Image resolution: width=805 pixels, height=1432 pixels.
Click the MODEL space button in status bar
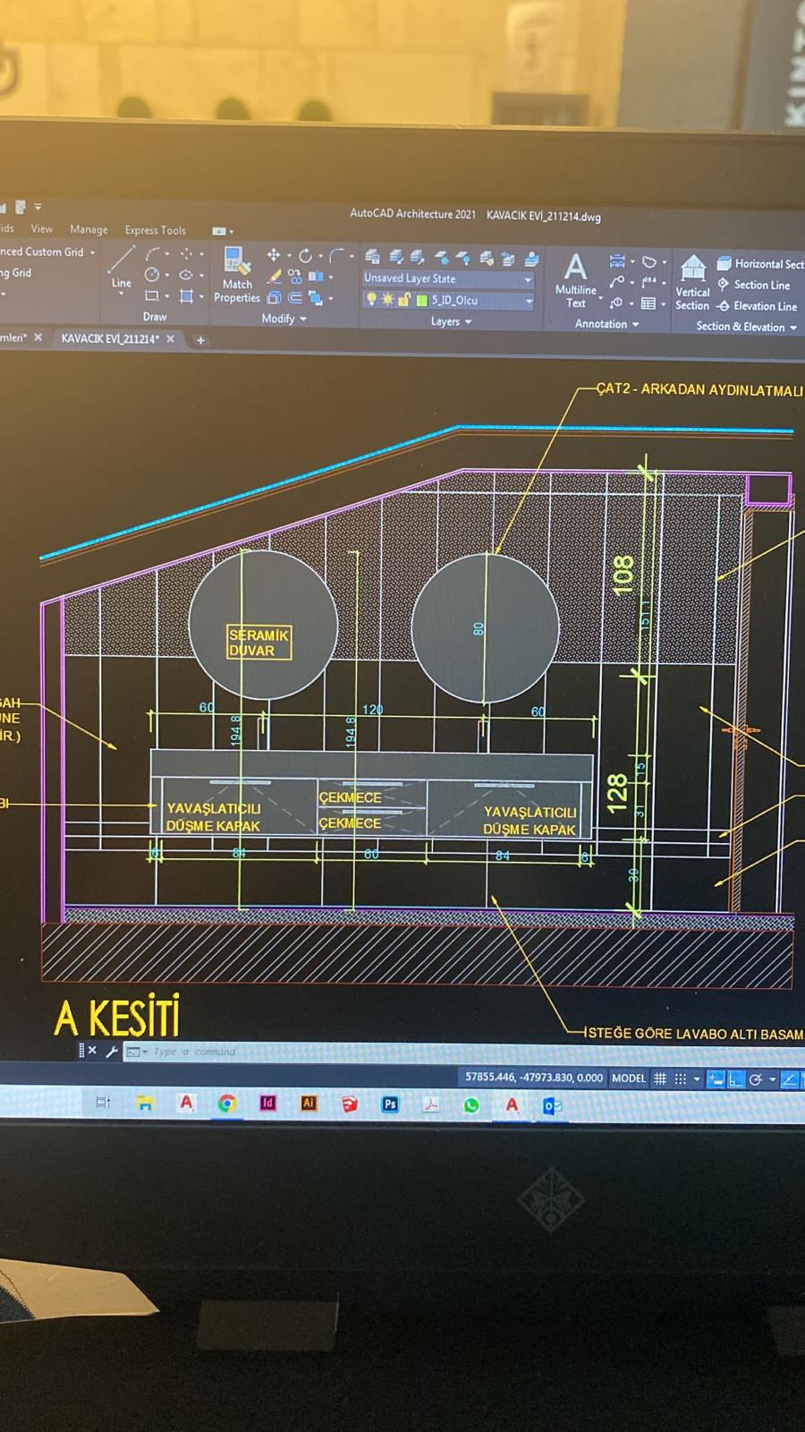click(x=628, y=1078)
